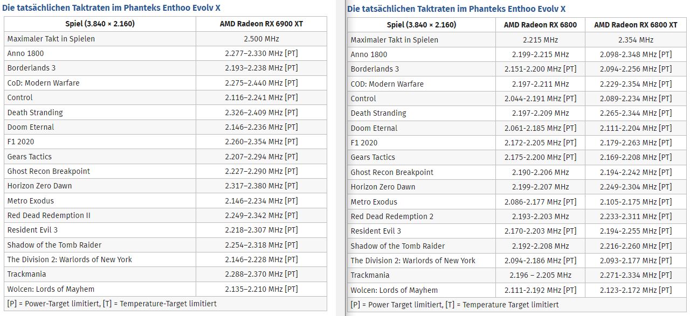Click 'Shadow of the Tomb Raider' in left table
This screenshot has width=690, height=316.
click(54, 245)
